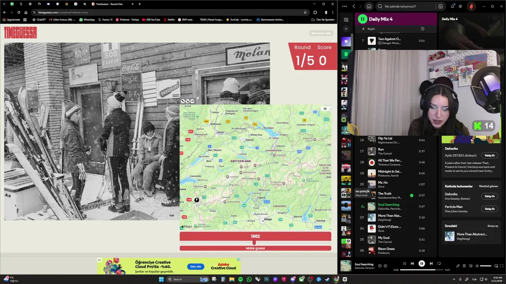The height and width of the screenshot is (284, 506).
Task: Pause playback in Spotify player bar
Action: coord(421,263)
